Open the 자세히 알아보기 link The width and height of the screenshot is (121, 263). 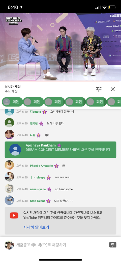36,228
